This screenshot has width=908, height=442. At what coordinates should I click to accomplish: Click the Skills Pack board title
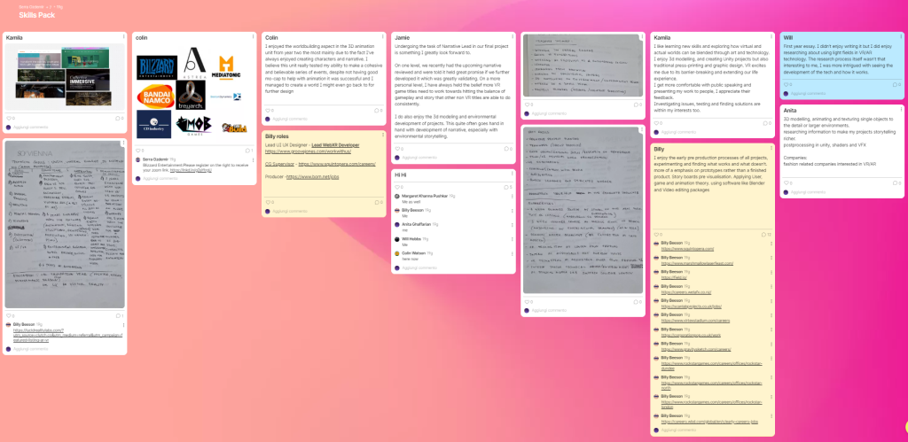pos(37,15)
